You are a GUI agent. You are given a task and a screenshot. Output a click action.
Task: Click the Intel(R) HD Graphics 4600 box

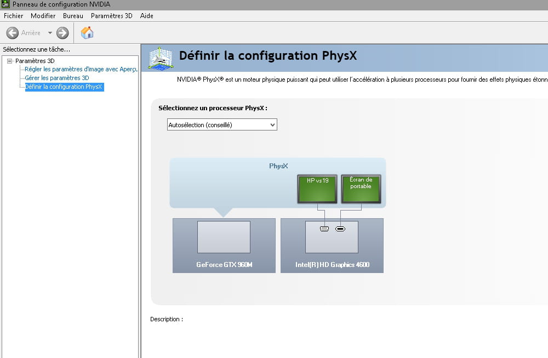pos(332,246)
